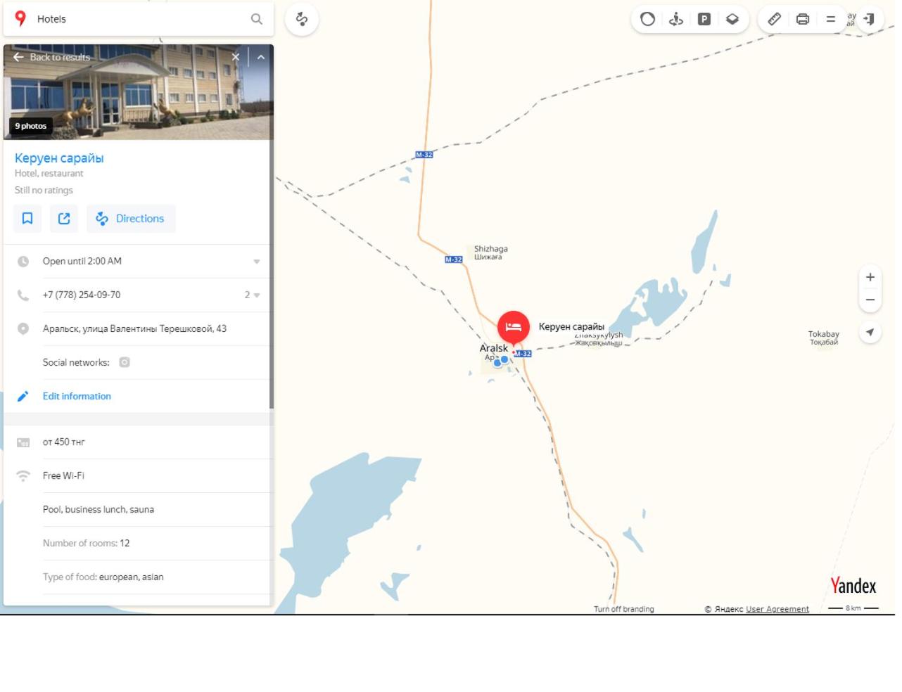The height and width of the screenshot is (692, 902).
Task: Click the sign-in door icon
Action: (869, 19)
